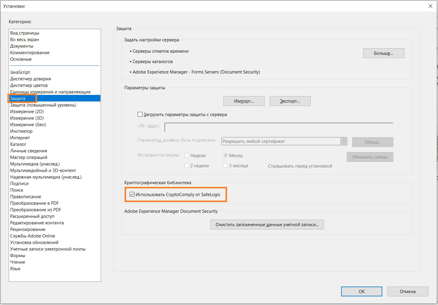Click Adobe Experience Manager - Forms Servers entry
This screenshot has width=438, height=305.
(x=196, y=72)
